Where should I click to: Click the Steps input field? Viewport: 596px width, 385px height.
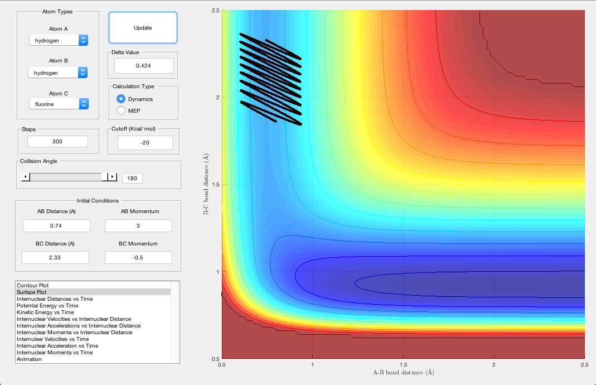point(57,142)
